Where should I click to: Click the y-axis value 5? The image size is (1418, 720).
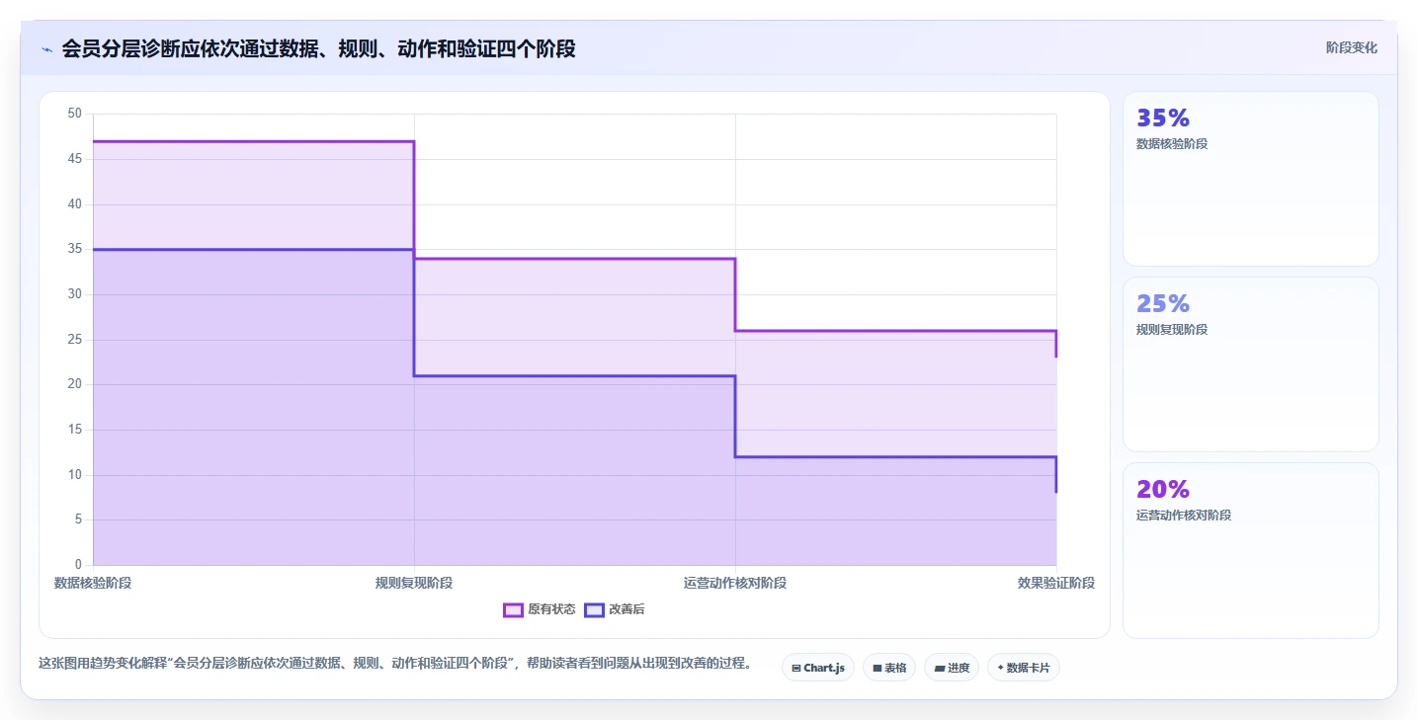(77, 520)
